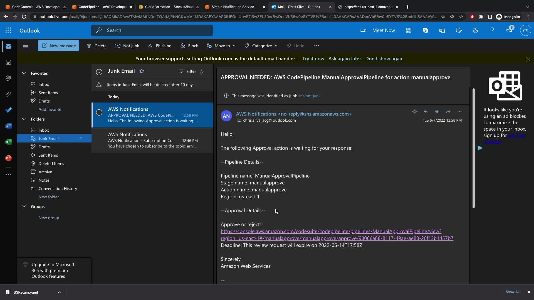Open the Deleted Items folder
The width and height of the screenshot is (534, 300).
click(51, 163)
